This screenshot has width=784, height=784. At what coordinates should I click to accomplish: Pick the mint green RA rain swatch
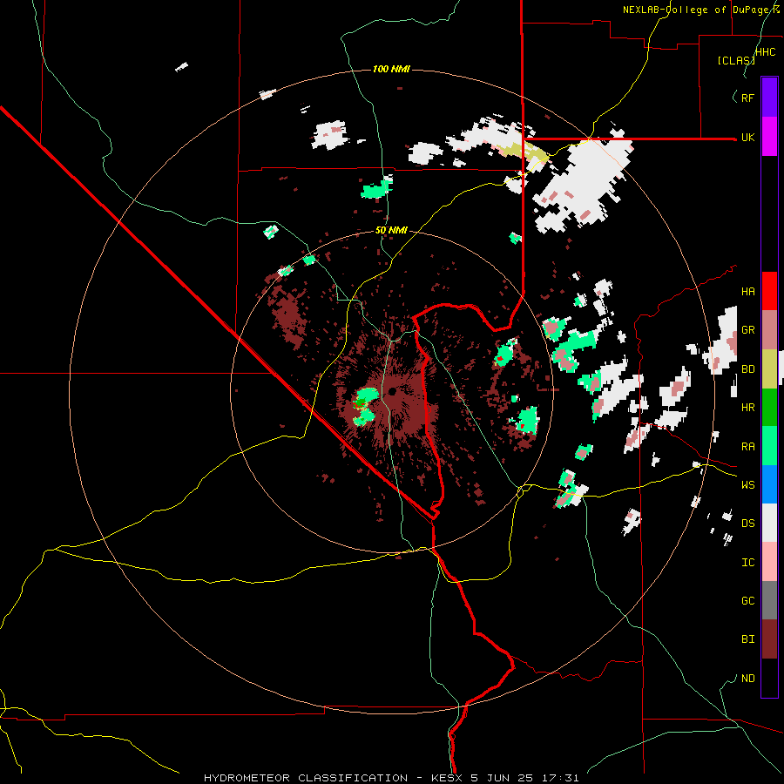pos(769,446)
